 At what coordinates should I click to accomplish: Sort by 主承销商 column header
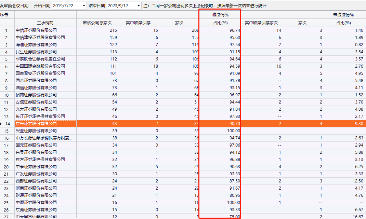(45, 23)
